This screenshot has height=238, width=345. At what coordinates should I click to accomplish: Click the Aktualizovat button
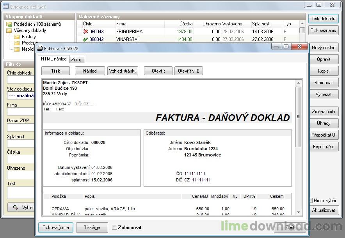(x=324, y=210)
